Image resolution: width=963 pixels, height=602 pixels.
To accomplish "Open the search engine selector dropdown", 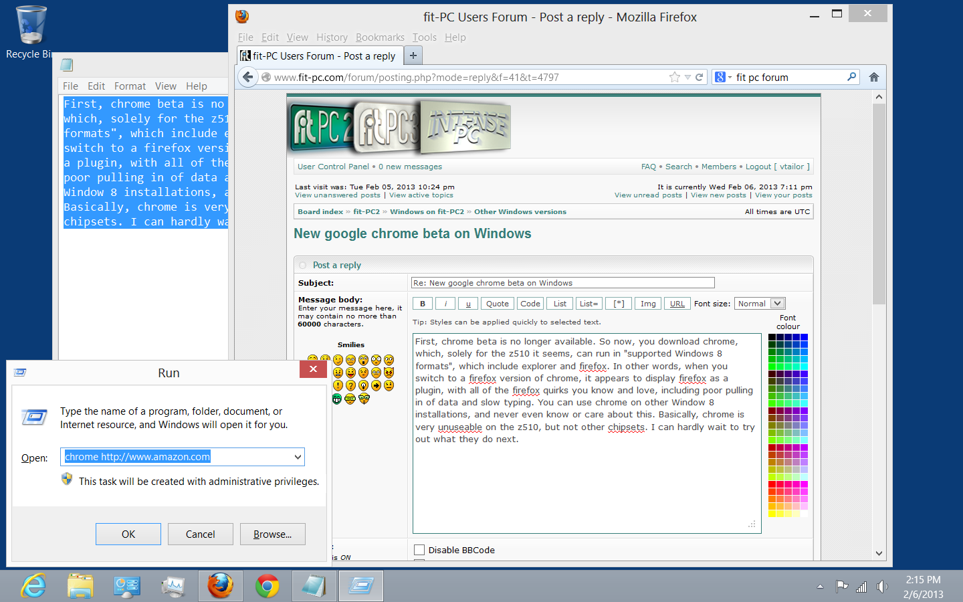I will (724, 77).
